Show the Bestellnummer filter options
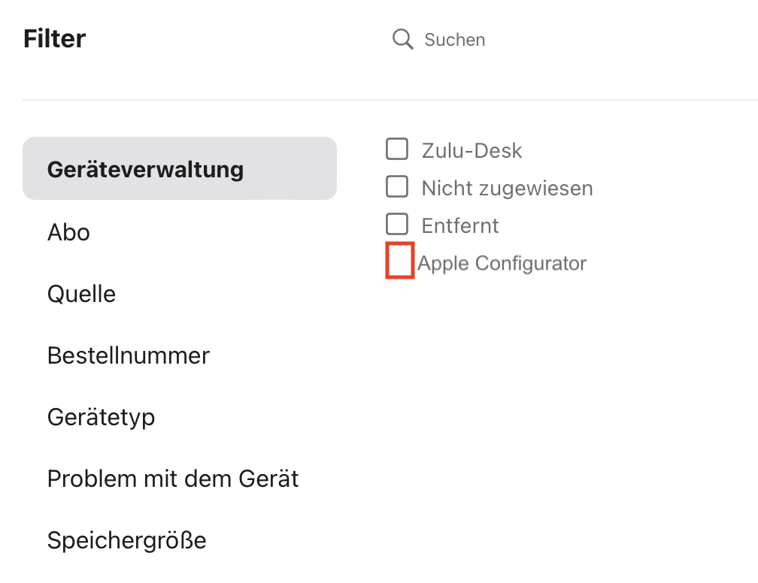Viewport: 758px width, 583px height. (x=128, y=355)
